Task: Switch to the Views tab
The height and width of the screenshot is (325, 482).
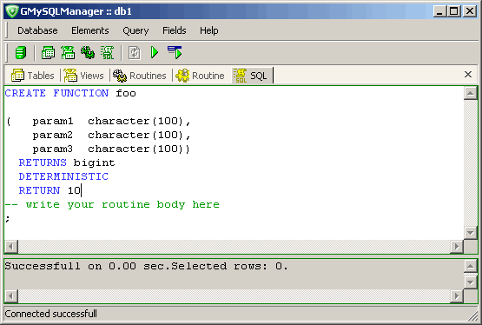Action: coord(83,76)
